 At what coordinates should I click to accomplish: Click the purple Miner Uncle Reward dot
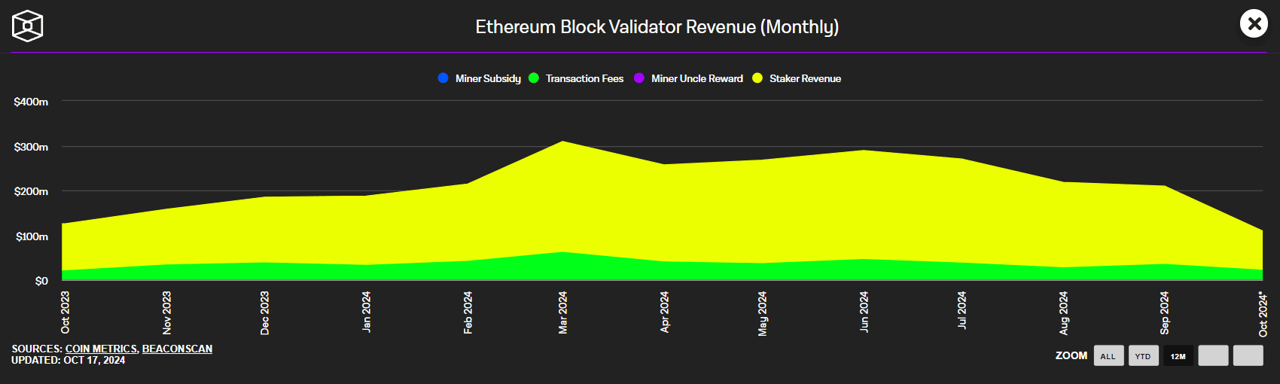coord(639,78)
